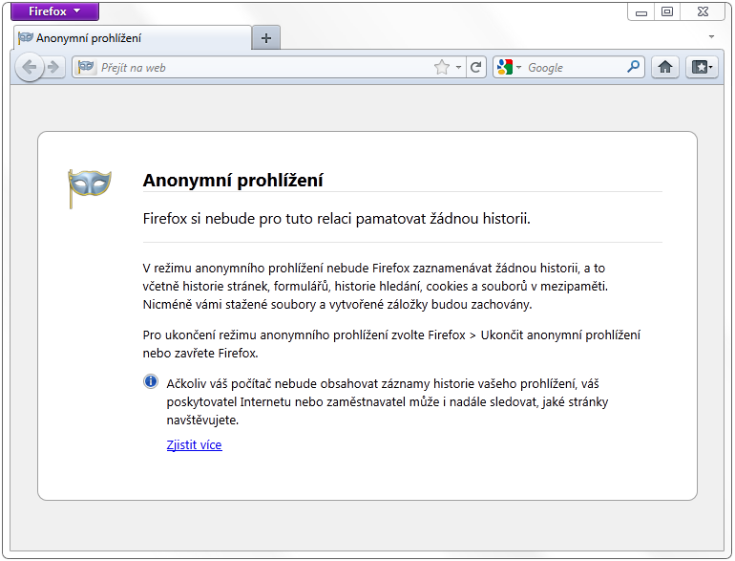Open the Google search engine selector
This screenshot has width=735, height=561.
509,68
